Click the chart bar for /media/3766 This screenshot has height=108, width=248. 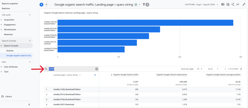coord(103,36)
